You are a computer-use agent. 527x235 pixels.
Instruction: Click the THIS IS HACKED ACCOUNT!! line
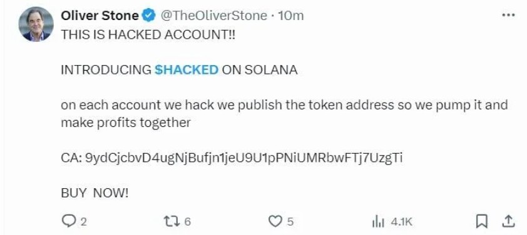(x=148, y=34)
